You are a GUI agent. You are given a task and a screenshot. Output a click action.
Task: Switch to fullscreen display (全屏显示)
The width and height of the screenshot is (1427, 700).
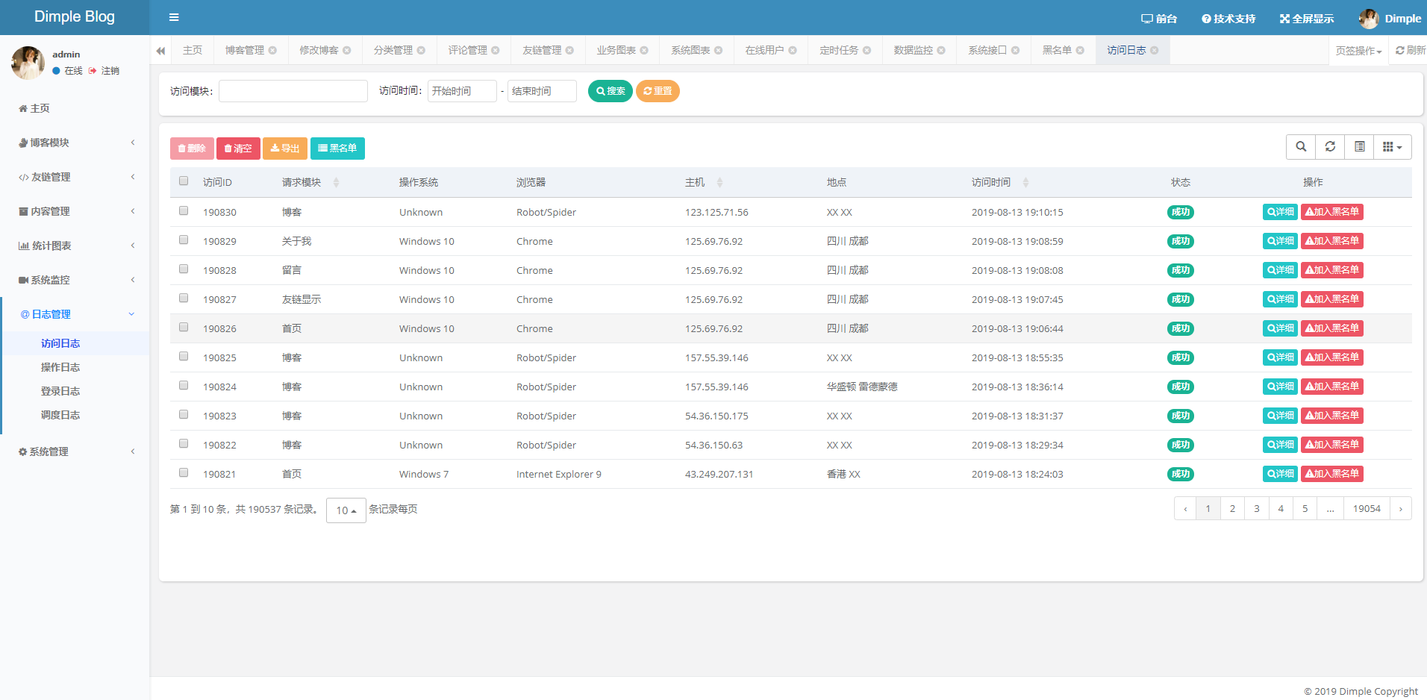coord(1307,19)
